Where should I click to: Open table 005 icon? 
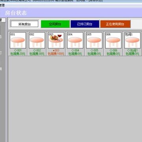coord(94,40)
